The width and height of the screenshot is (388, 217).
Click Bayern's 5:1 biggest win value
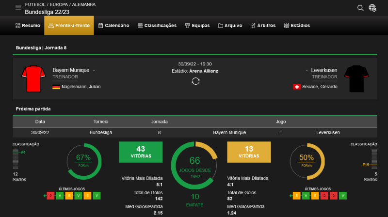tap(160, 185)
